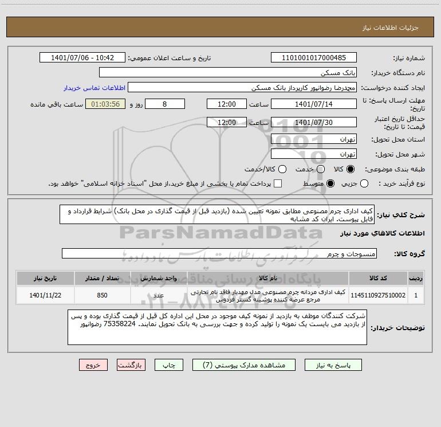The height and width of the screenshot is (427, 441).
Task: Select the کالا radio button
Action: [351, 169]
